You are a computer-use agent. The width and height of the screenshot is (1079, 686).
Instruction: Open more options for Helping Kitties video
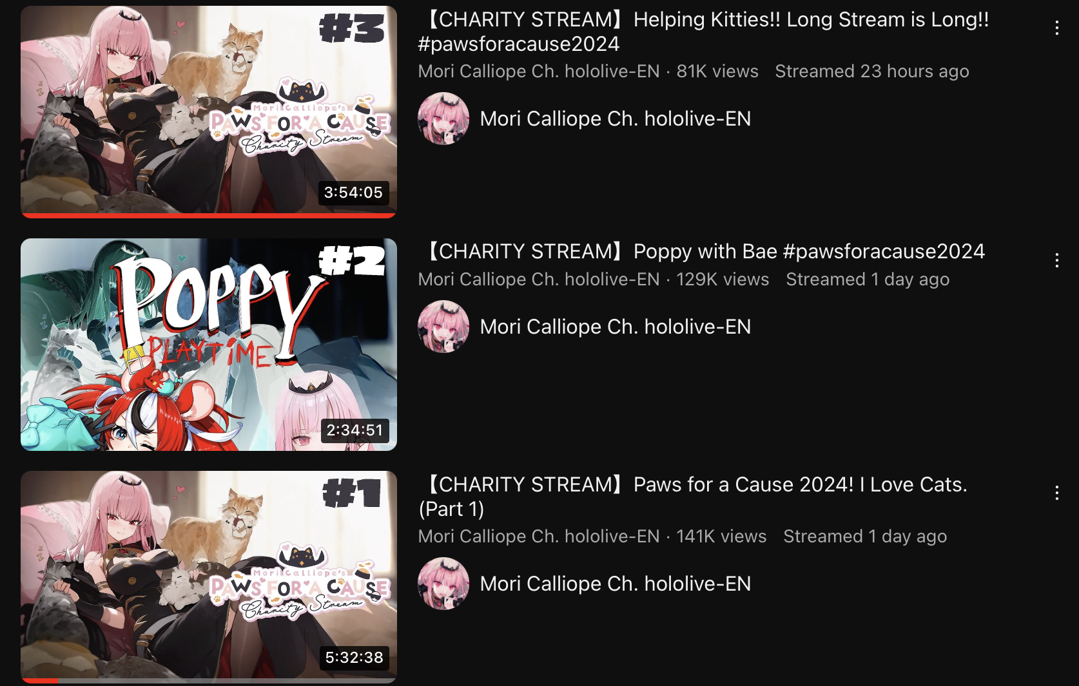(x=1056, y=28)
